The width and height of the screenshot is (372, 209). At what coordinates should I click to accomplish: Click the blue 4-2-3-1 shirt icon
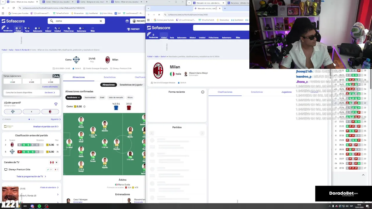(116, 108)
